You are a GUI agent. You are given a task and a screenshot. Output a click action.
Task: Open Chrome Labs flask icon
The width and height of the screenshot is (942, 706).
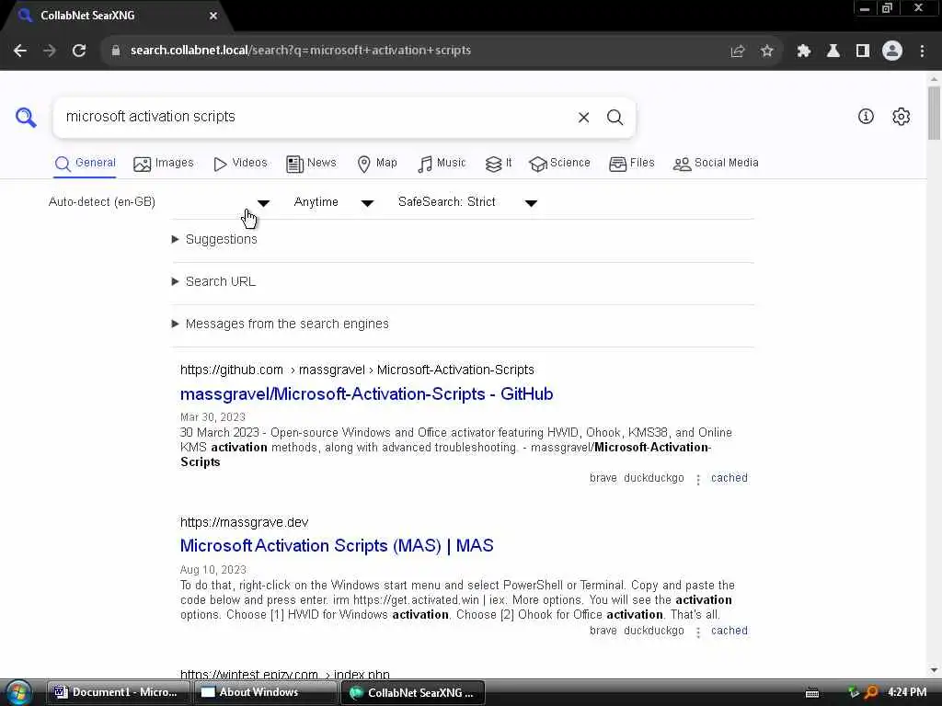coord(833,51)
